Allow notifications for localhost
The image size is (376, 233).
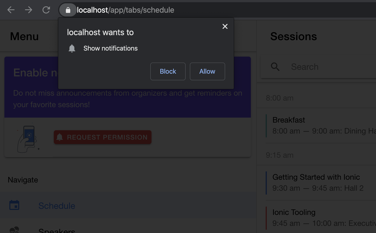pos(207,71)
